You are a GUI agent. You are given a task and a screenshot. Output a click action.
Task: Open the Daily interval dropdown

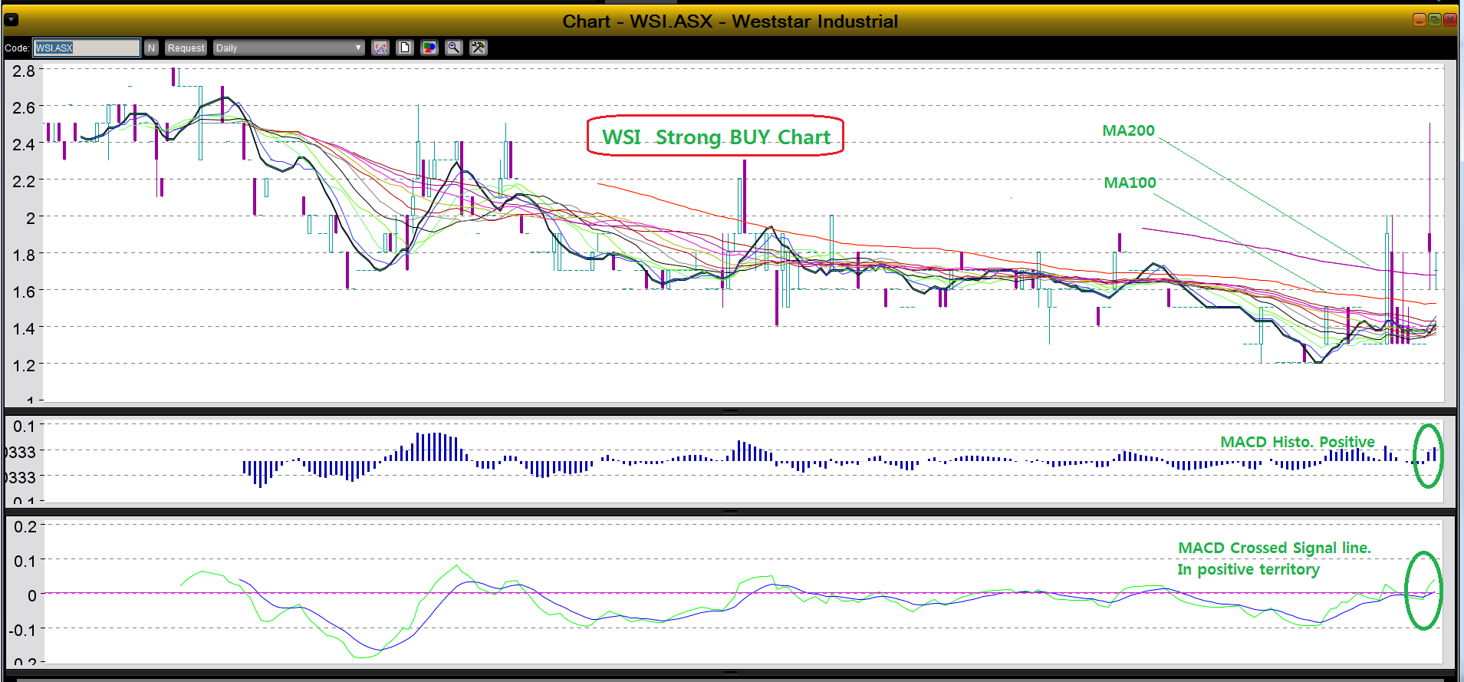click(288, 48)
